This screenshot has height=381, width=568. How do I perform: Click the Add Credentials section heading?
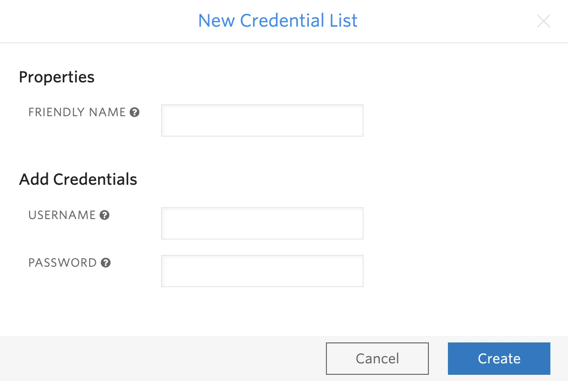click(x=78, y=179)
